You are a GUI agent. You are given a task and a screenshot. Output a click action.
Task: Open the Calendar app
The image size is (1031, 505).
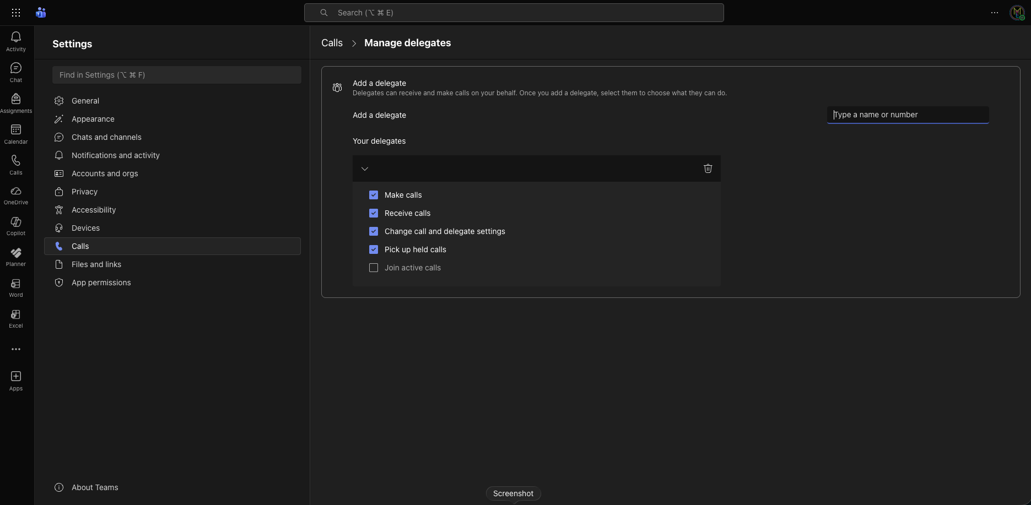click(x=16, y=134)
